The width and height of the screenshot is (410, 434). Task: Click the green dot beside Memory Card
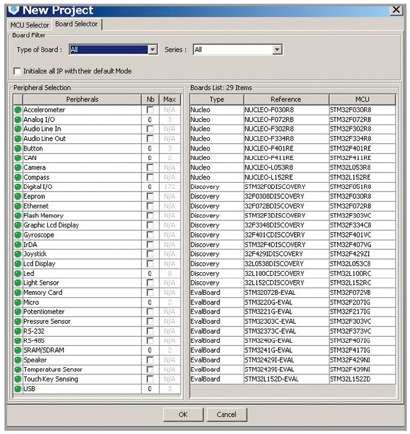coord(18,293)
